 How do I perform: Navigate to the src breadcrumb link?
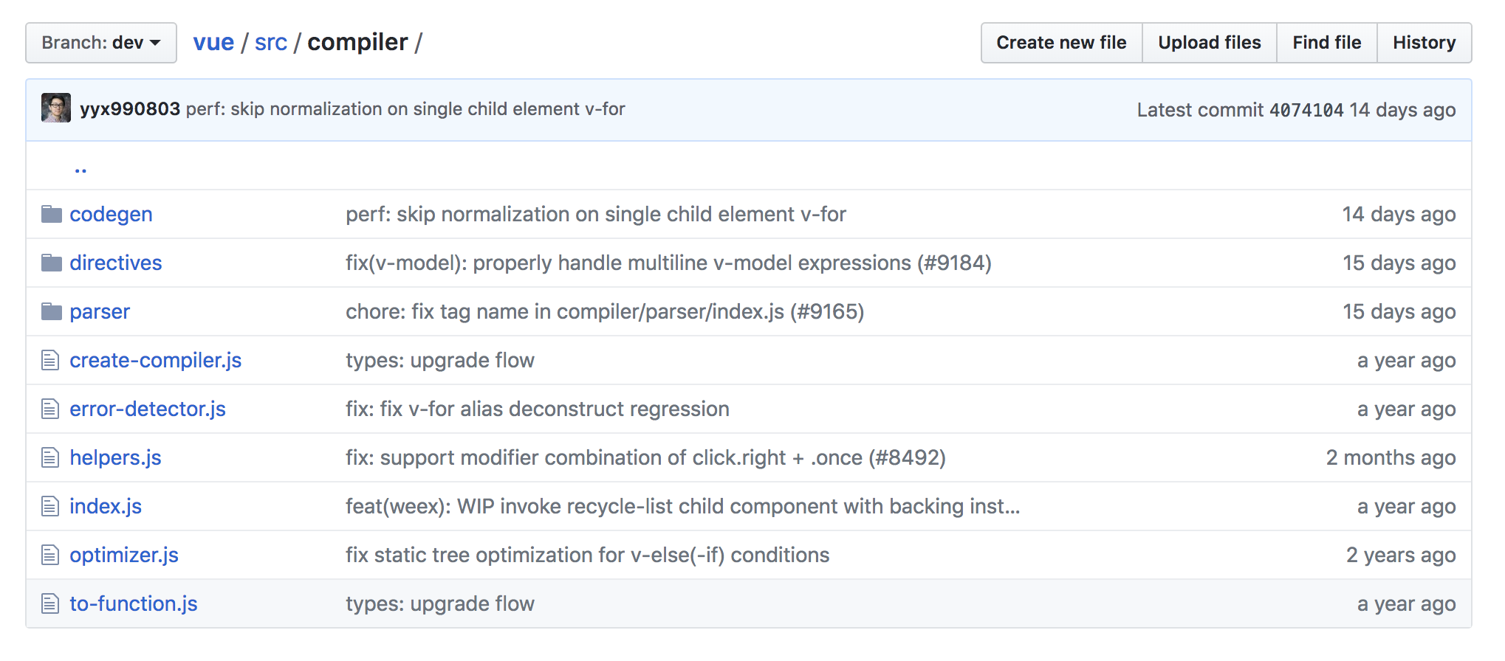pos(270,43)
